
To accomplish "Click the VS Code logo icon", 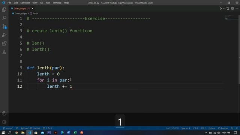I will click(x=3, y=3).
